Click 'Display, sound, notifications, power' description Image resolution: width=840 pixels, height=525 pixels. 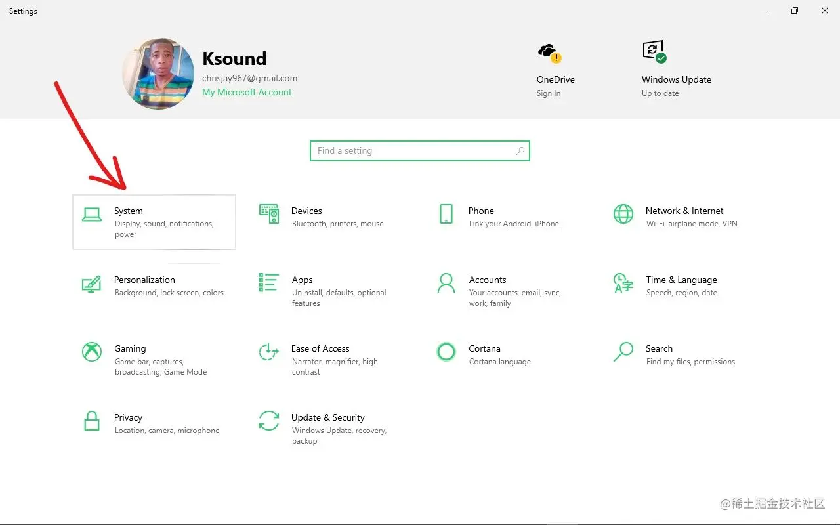pos(164,229)
